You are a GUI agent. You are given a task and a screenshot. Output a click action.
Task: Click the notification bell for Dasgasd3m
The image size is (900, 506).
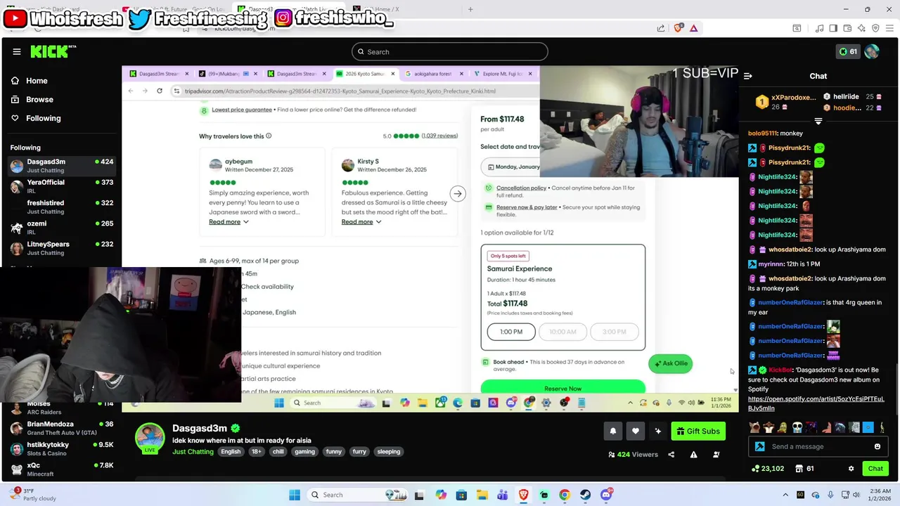point(612,431)
